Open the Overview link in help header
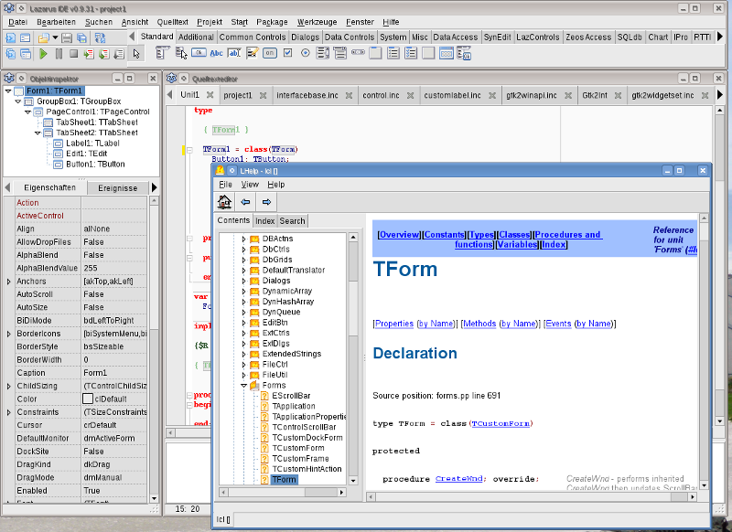The width and height of the screenshot is (732, 532). click(x=399, y=235)
